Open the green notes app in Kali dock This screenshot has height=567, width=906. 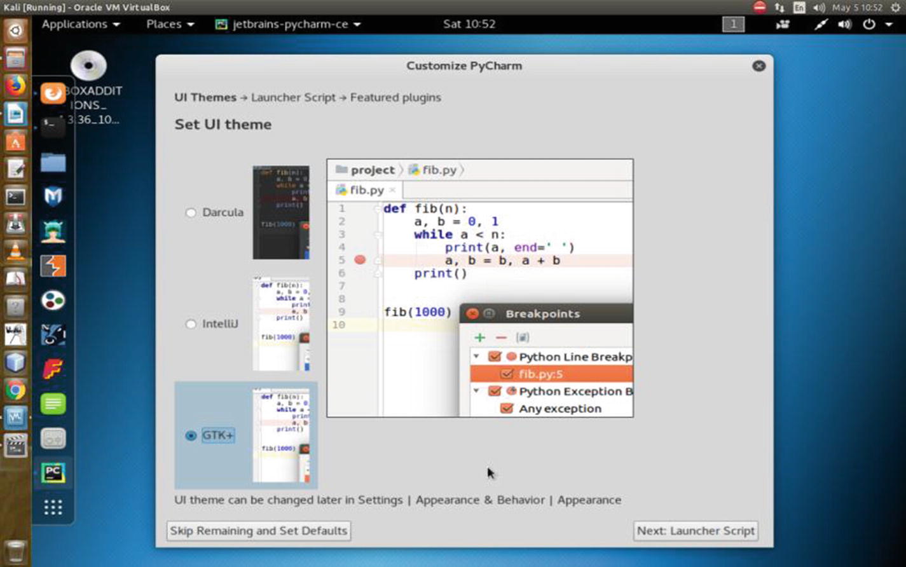53,404
